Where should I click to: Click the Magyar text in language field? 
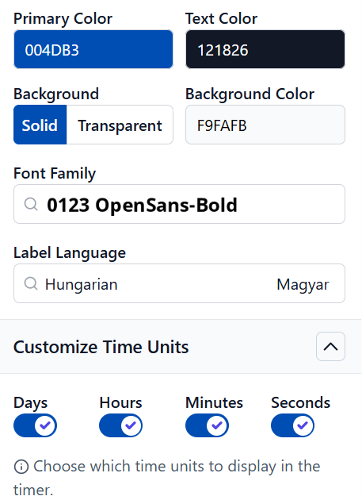pos(303,284)
